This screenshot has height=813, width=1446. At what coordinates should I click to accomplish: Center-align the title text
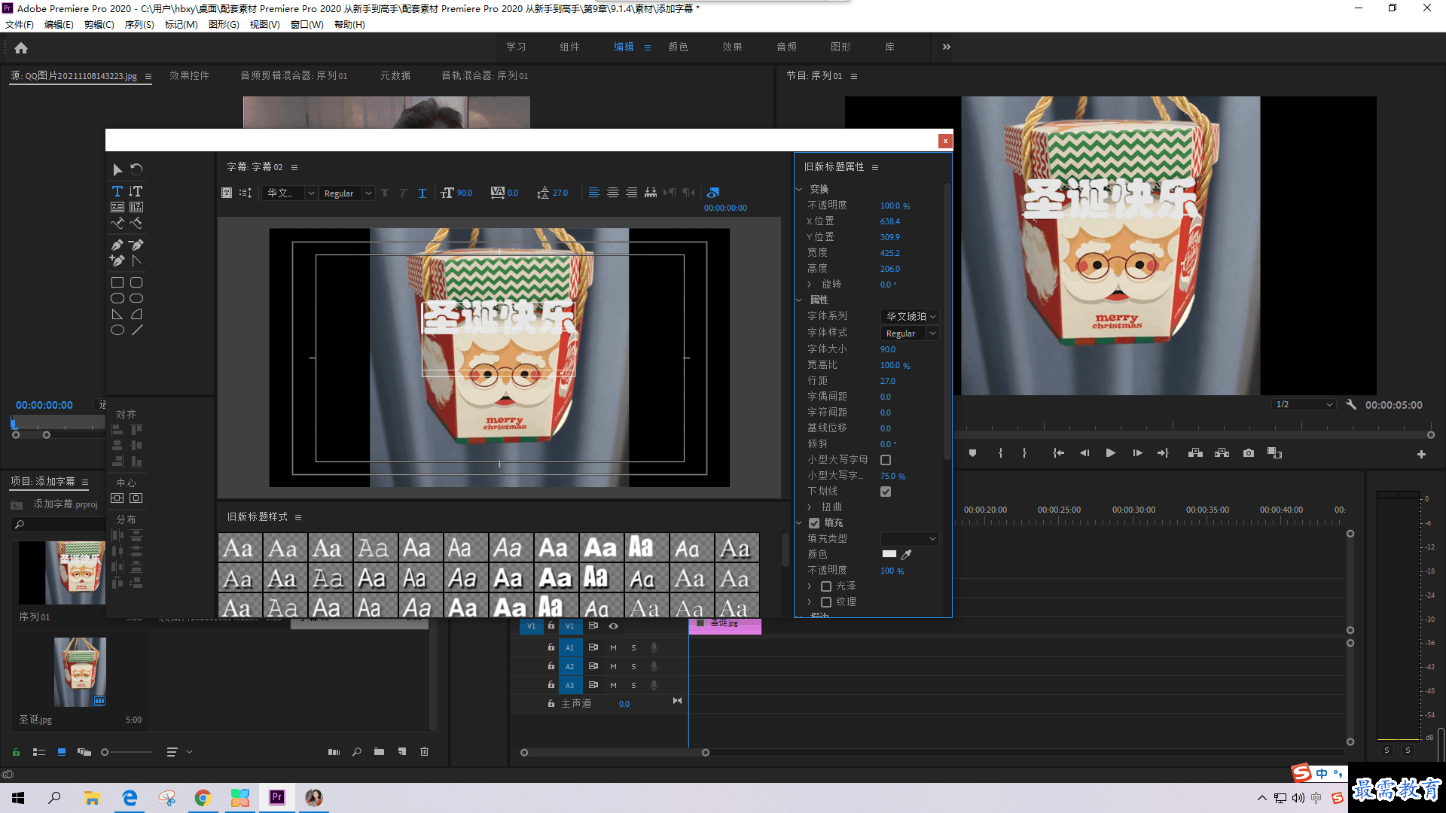click(x=613, y=193)
